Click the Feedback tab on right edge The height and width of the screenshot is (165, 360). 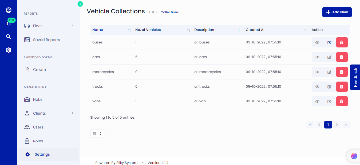[x=355, y=77]
